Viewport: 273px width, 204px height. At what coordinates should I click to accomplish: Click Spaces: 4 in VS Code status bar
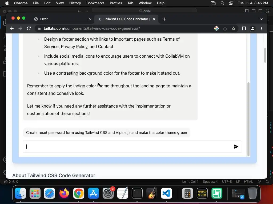(210, 182)
